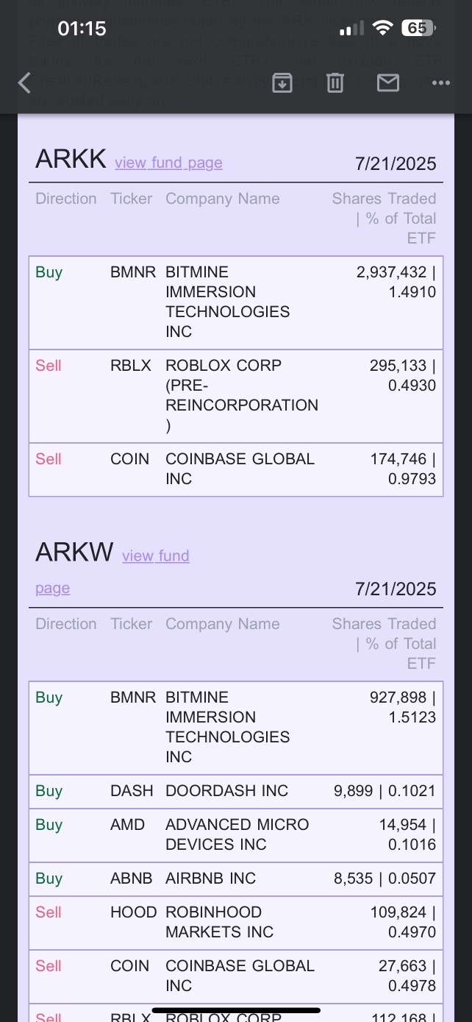Viewport: 472px width, 1022px height.
Task: Tap the home indicator bar at the bottom
Action: (236, 1010)
